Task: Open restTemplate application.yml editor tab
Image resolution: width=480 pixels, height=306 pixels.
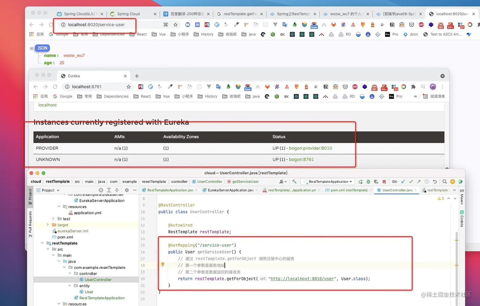Action: pos(292,190)
